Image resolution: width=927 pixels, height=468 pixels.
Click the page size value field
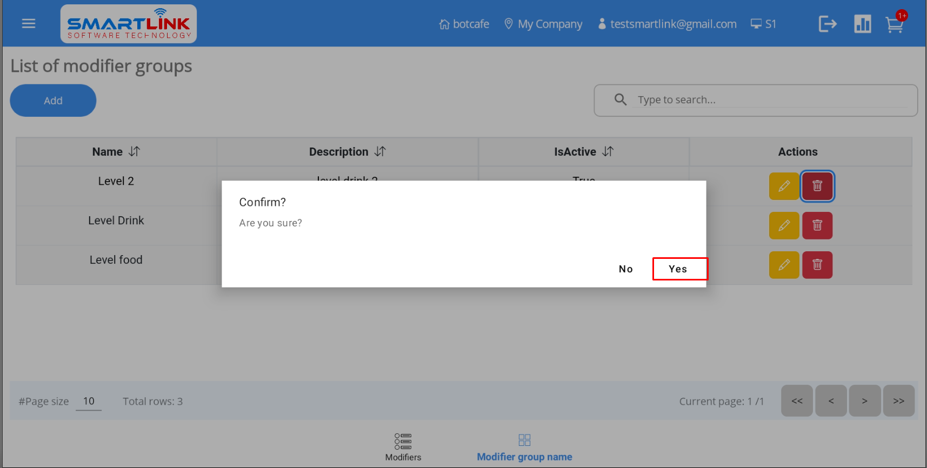click(89, 401)
